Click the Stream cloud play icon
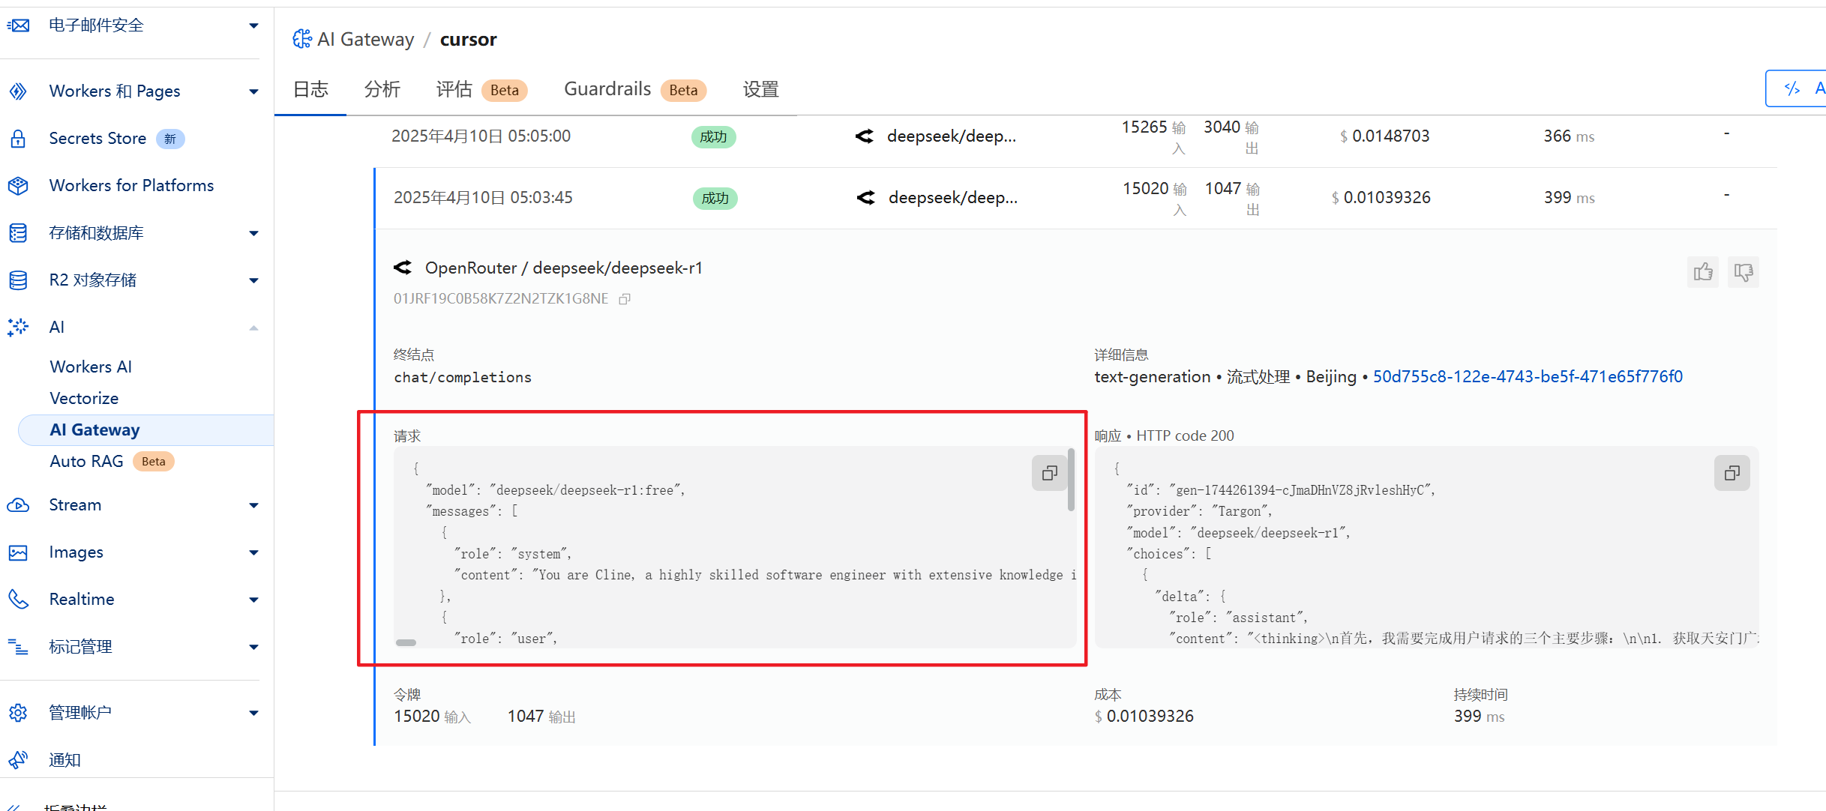 [x=19, y=505]
